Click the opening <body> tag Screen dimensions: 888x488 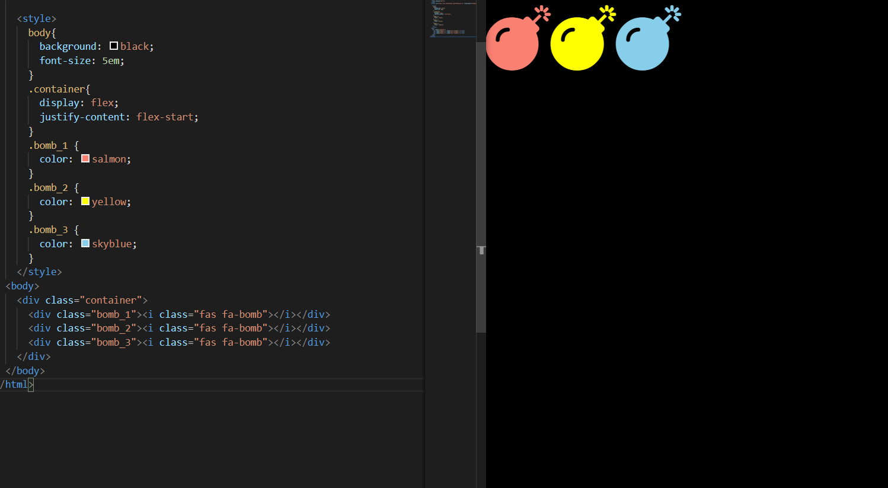pos(23,286)
